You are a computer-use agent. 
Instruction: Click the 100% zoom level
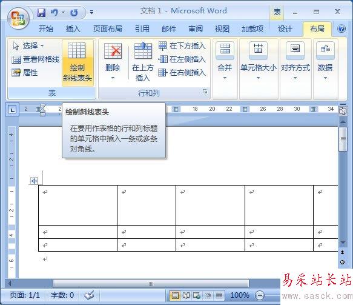pos(240,295)
